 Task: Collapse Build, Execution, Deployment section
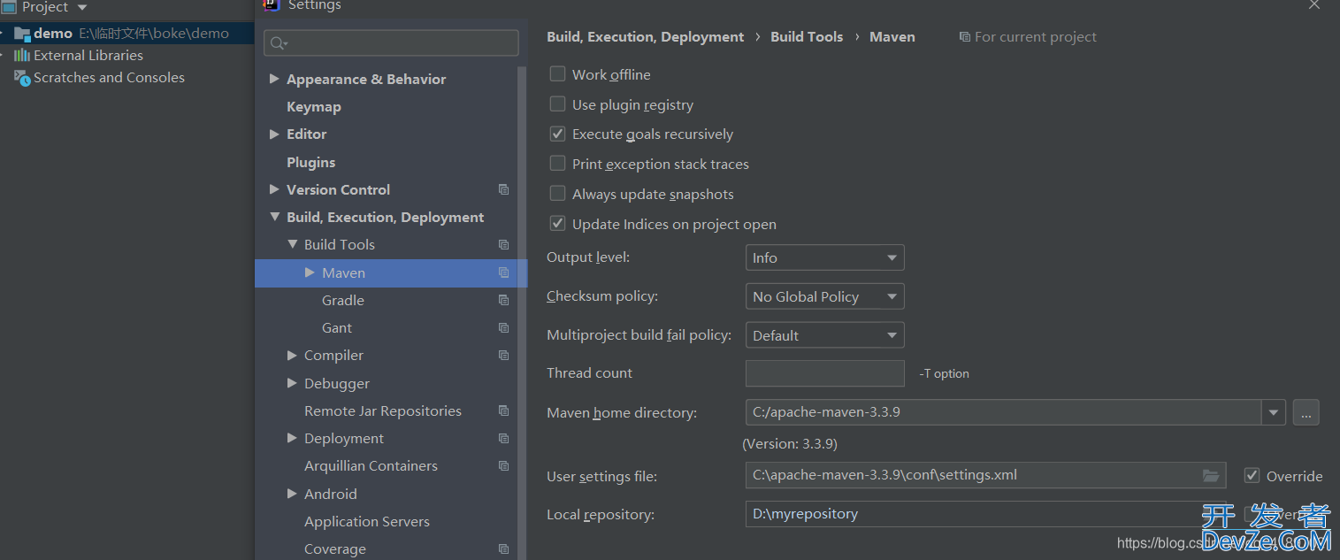coord(274,217)
